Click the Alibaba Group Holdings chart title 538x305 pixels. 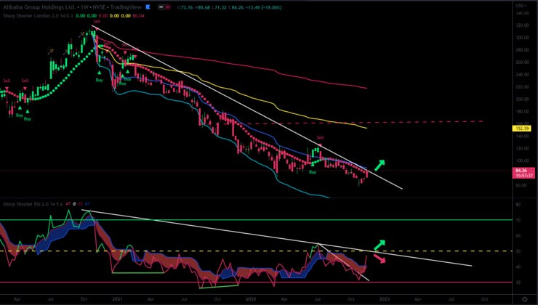tap(72, 7)
